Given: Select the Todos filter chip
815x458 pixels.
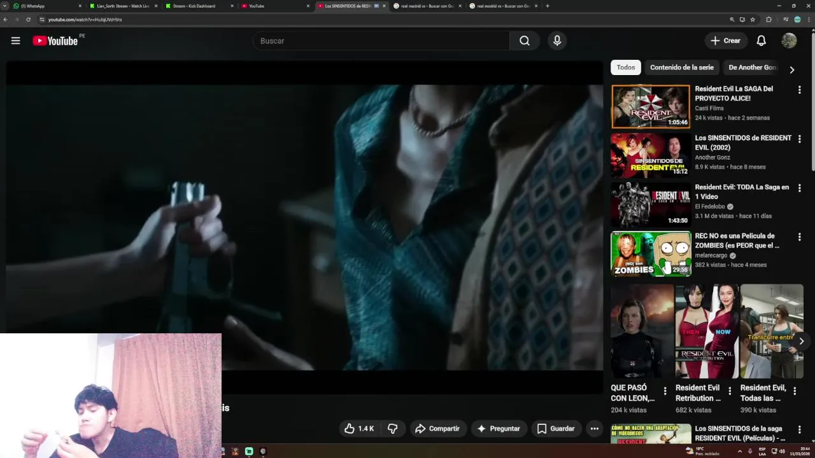Looking at the screenshot, I should (x=625, y=67).
